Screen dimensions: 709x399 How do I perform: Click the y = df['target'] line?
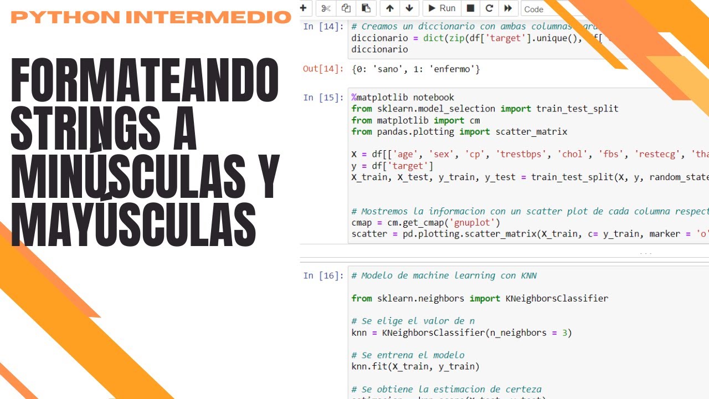[392, 166]
